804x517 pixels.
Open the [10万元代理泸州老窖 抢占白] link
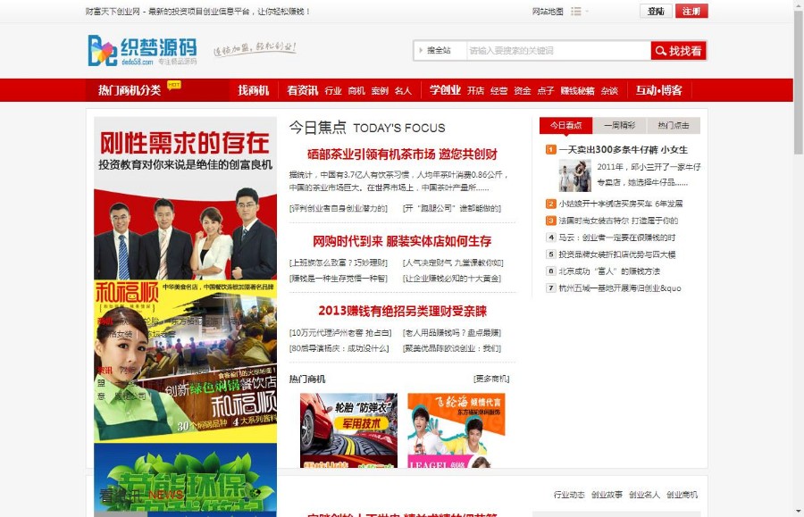tap(340, 333)
